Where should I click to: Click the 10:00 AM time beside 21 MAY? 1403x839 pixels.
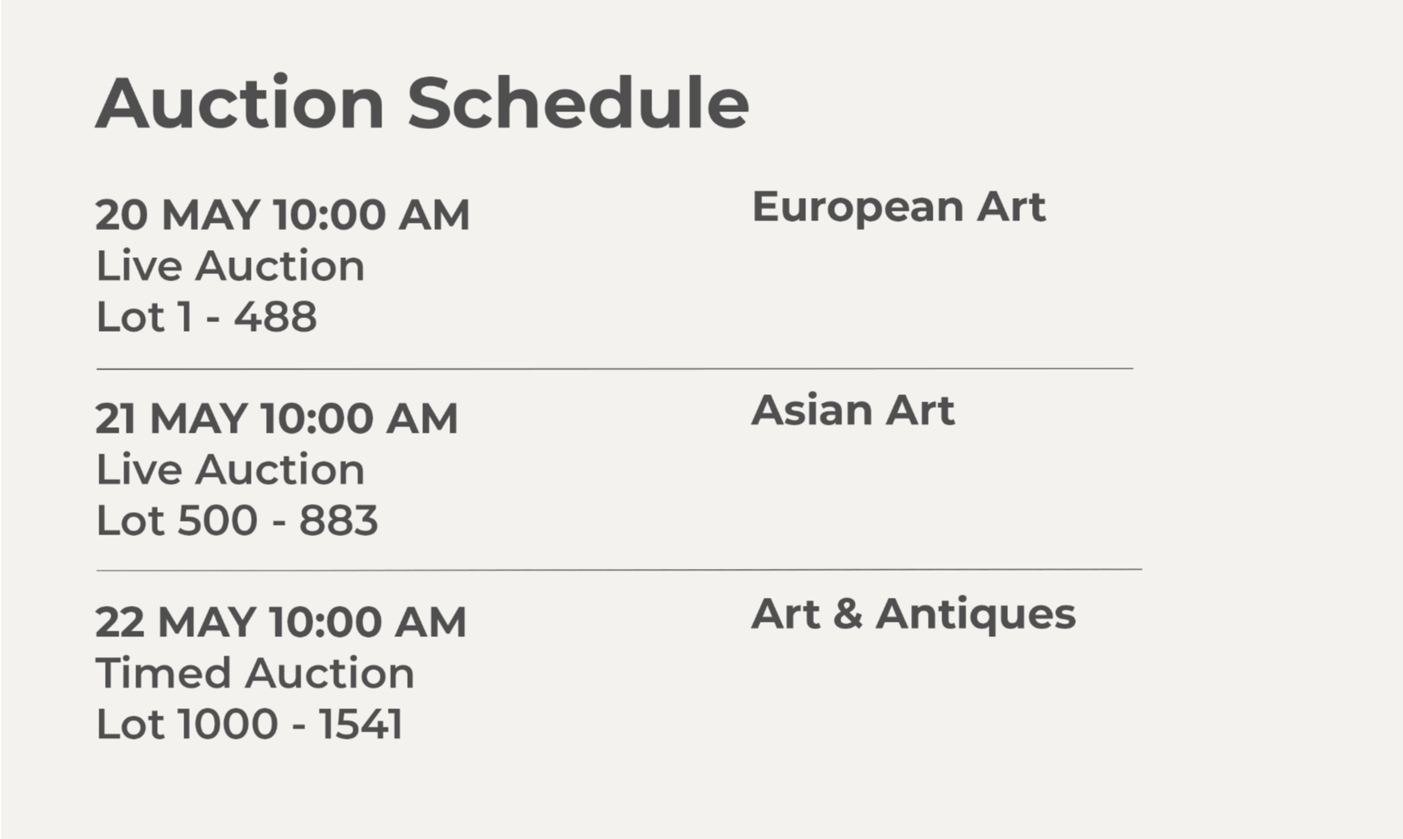coord(359,418)
